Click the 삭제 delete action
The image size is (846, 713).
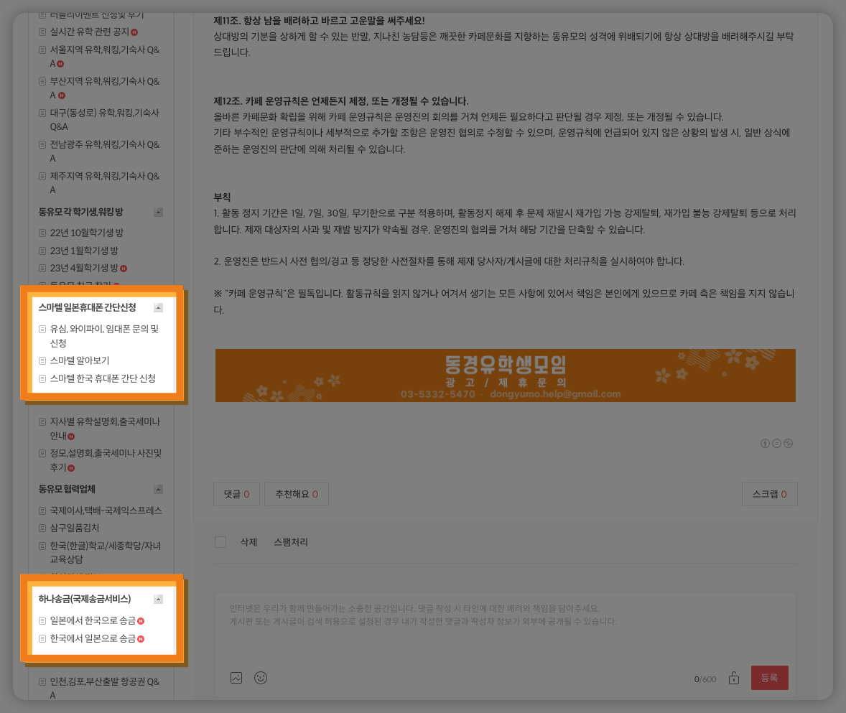248,542
